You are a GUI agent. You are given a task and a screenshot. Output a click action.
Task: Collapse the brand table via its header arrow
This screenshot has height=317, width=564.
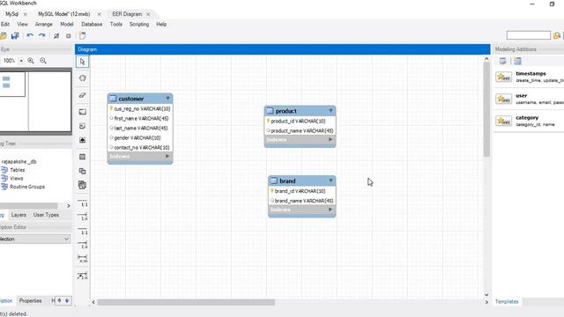pyautogui.click(x=330, y=181)
